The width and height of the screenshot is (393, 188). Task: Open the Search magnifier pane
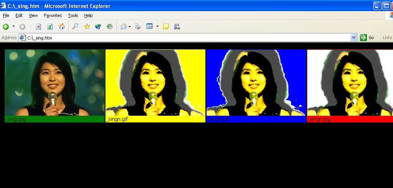[75, 27]
